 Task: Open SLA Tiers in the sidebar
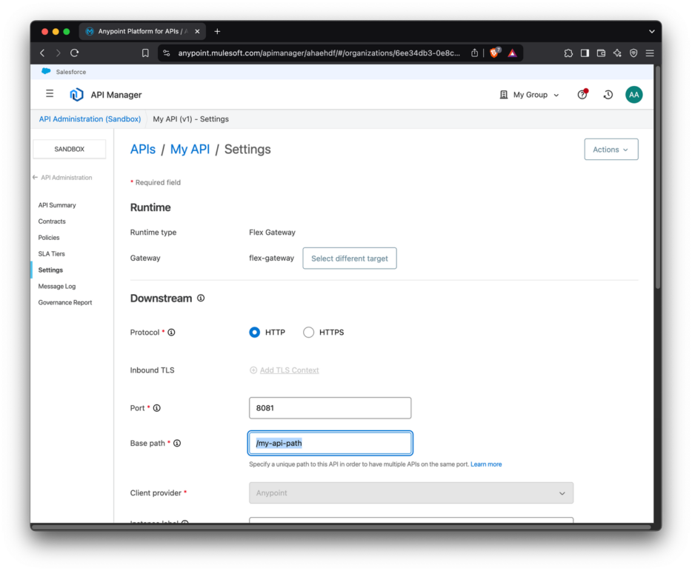pos(51,254)
